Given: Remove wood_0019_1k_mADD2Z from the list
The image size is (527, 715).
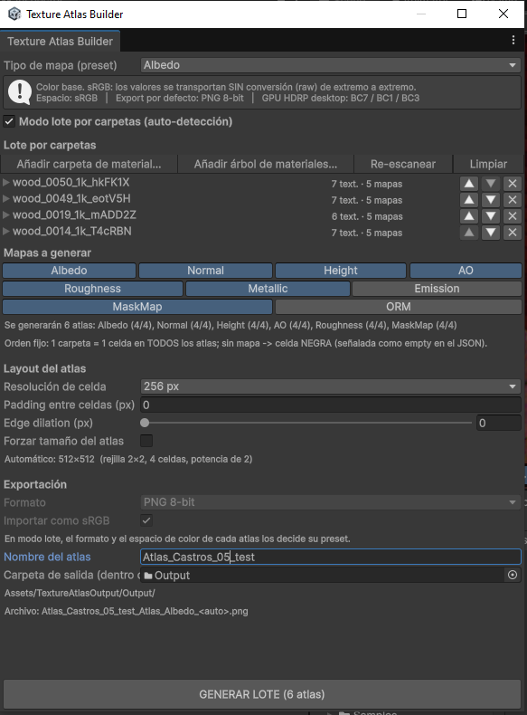Looking at the screenshot, I should (x=513, y=216).
